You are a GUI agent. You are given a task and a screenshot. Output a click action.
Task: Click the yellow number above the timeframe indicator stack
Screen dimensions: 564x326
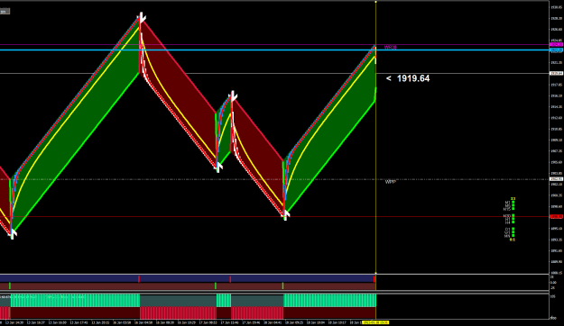(513, 198)
